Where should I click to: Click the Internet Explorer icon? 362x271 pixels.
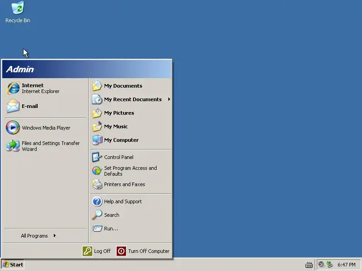(x=13, y=88)
